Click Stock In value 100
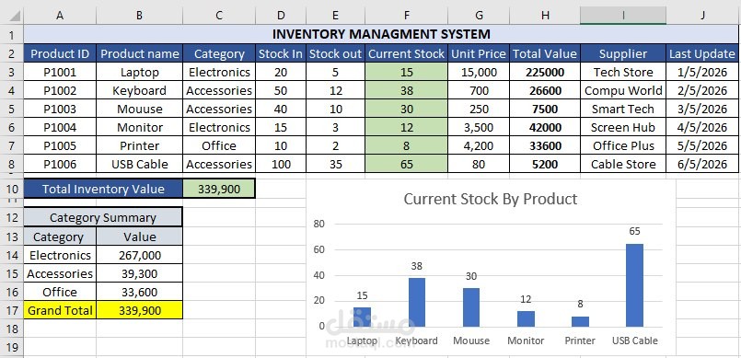This screenshot has width=741, height=358. [x=281, y=165]
